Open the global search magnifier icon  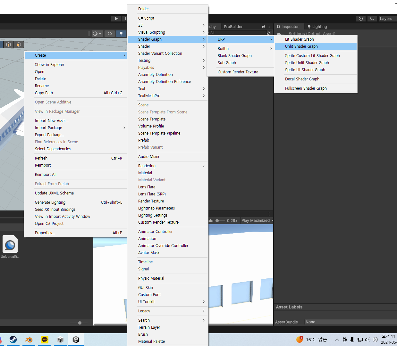372,19
